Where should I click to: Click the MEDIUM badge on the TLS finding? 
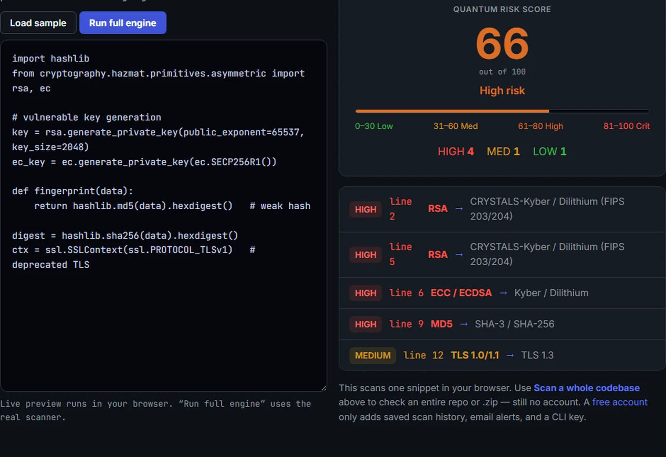pyautogui.click(x=372, y=355)
